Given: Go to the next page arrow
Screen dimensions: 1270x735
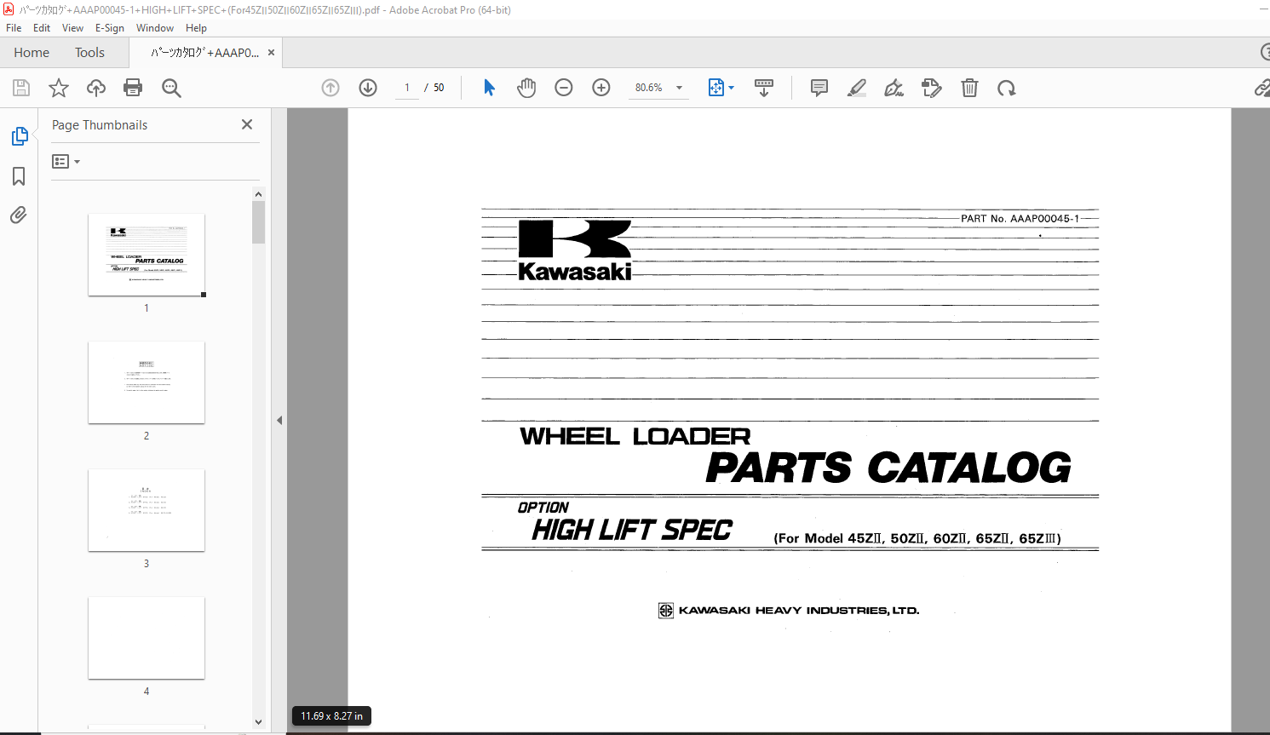Looking at the screenshot, I should (x=368, y=88).
